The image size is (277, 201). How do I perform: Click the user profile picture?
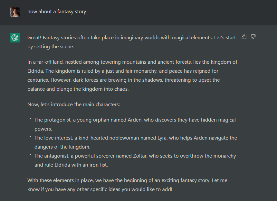(x=15, y=12)
